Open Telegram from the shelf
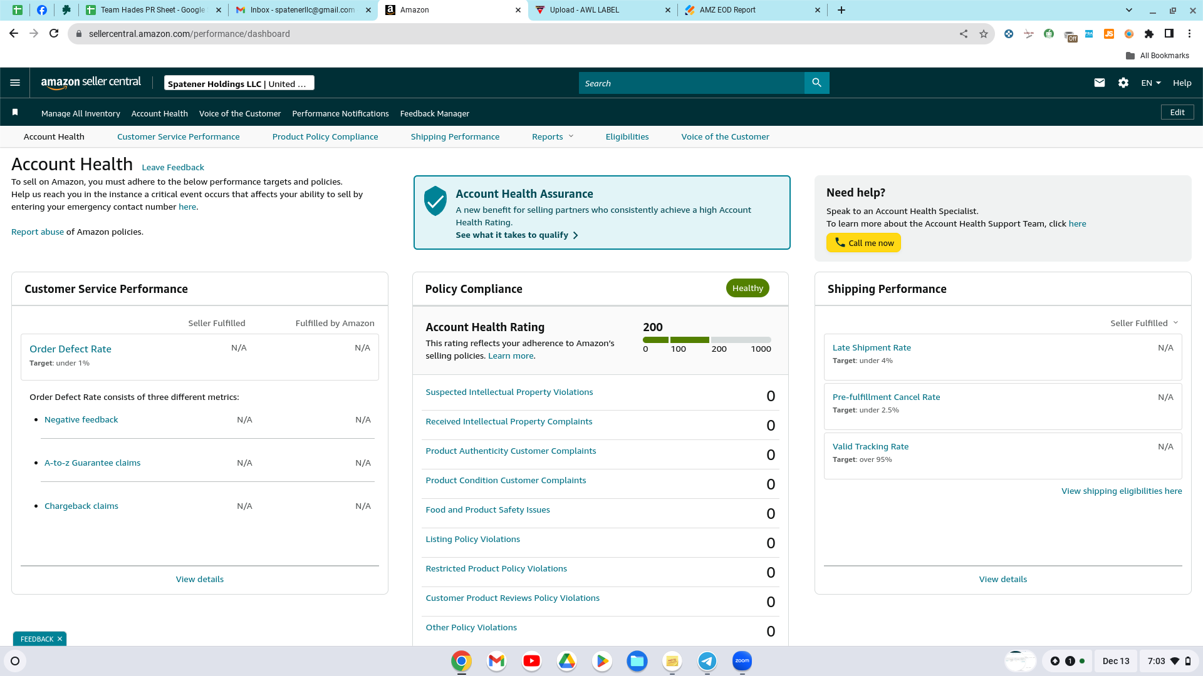Screen dimensions: 1203x676 [707, 661]
